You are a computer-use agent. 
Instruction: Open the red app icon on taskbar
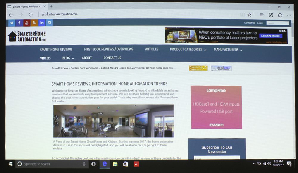[136, 164]
